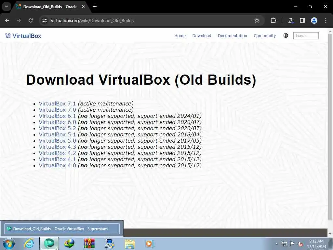
Task: Open the Community menu item
Action: (265, 36)
